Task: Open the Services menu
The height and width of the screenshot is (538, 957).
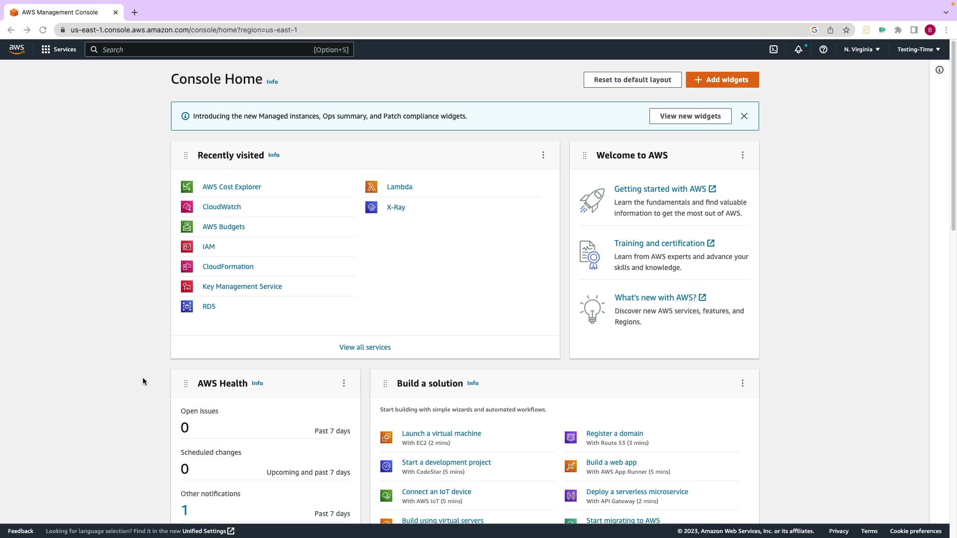Action: [59, 49]
